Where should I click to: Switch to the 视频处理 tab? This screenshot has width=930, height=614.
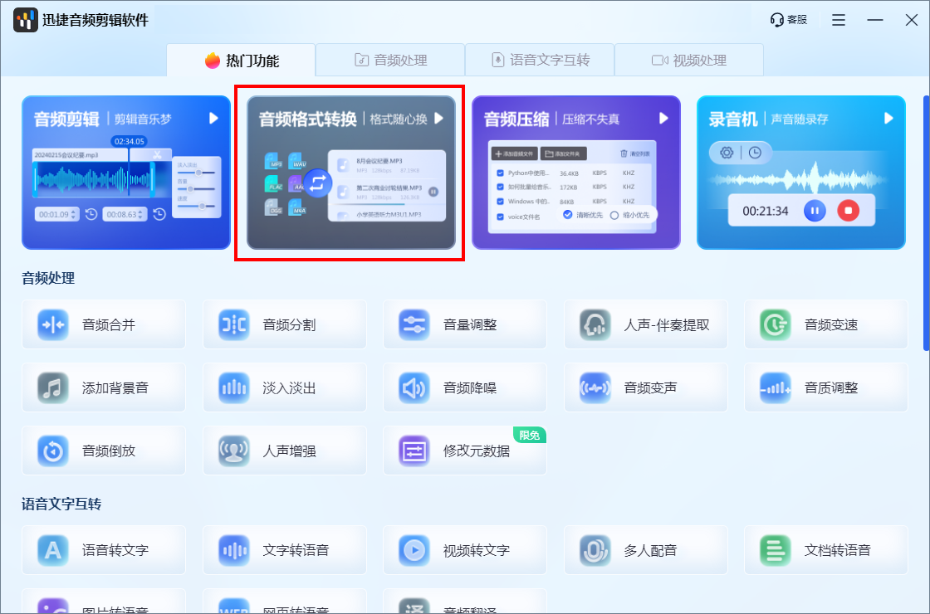(689, 60)
